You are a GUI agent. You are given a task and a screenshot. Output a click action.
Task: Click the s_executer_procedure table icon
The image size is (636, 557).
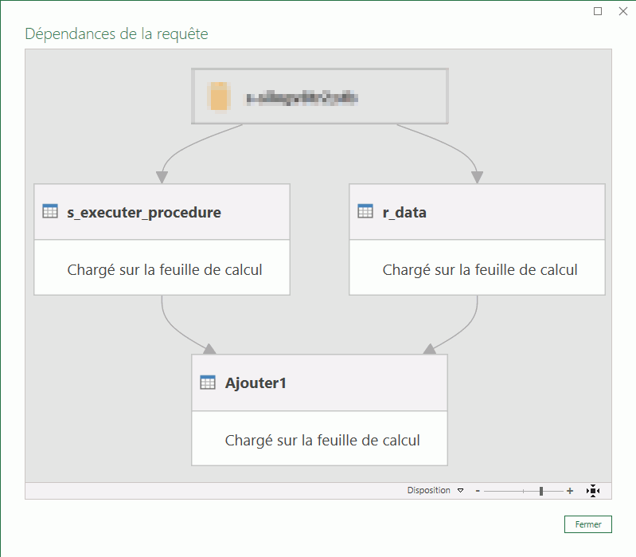click(49, 212)
